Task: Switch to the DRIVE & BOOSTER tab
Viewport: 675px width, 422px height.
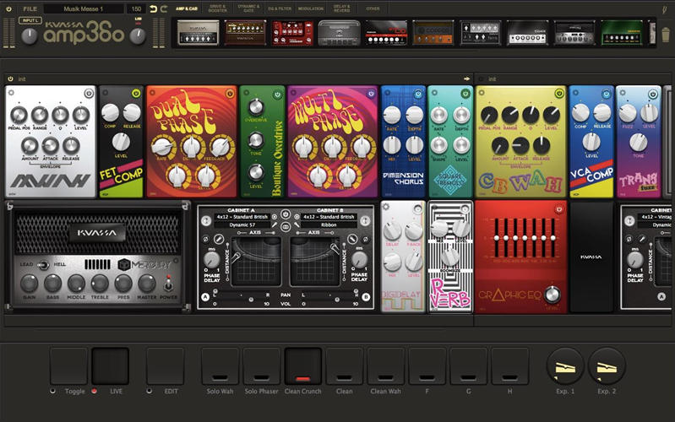Action: click(x=218, y=8)
